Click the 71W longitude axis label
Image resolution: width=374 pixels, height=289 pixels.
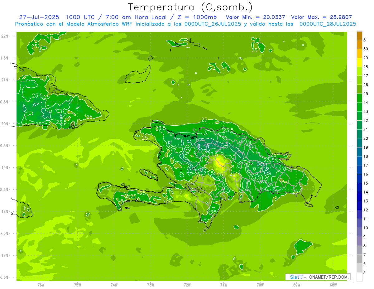[x=224, y=285]
